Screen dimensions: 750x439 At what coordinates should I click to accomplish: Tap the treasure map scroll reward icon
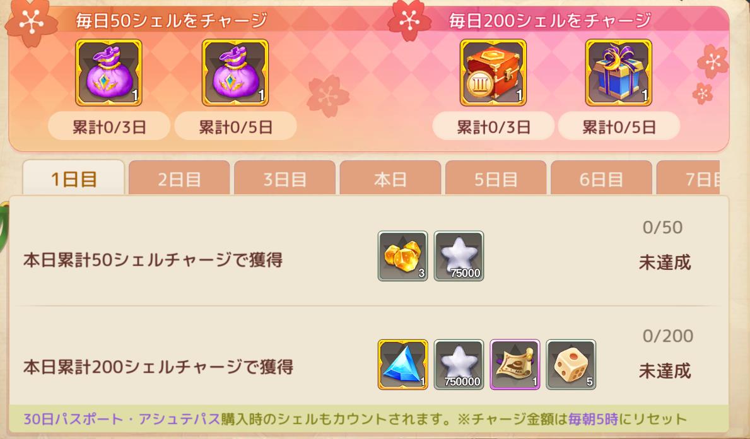(x=515, y=365)
